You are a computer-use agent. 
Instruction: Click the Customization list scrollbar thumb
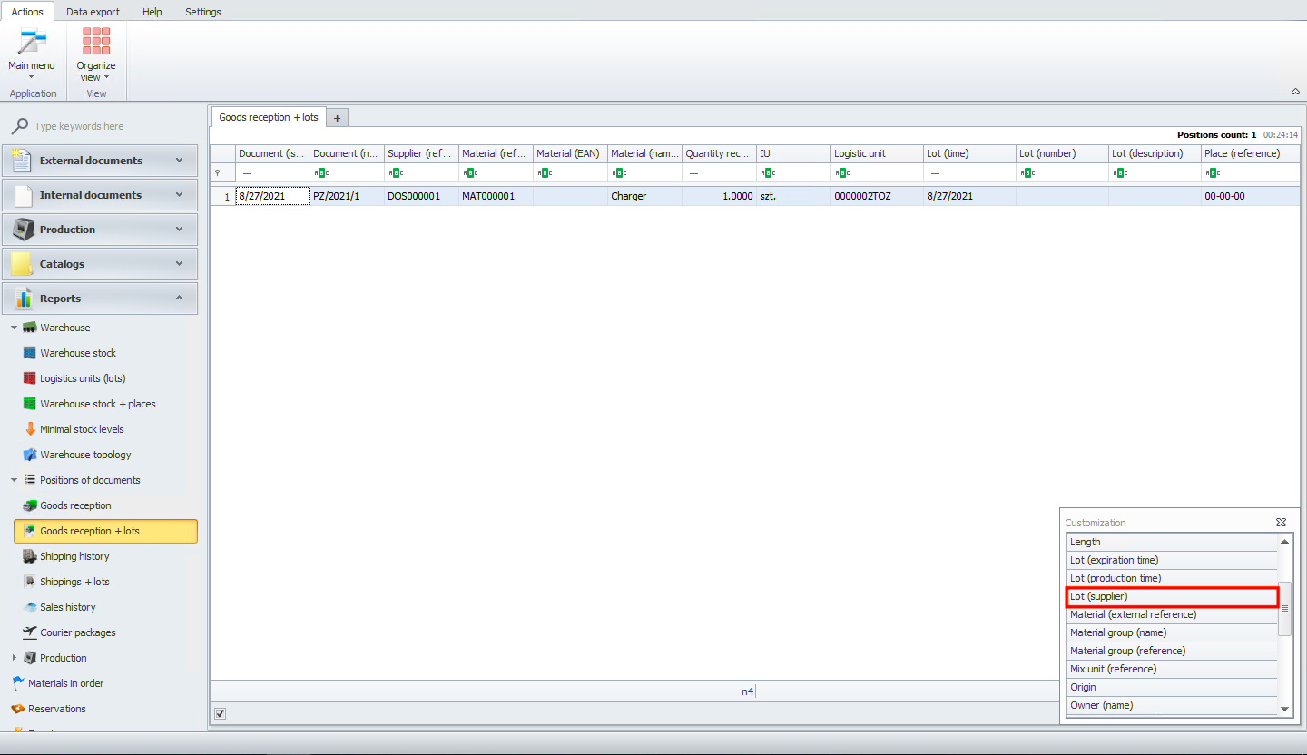click(x=1284, y=609)
